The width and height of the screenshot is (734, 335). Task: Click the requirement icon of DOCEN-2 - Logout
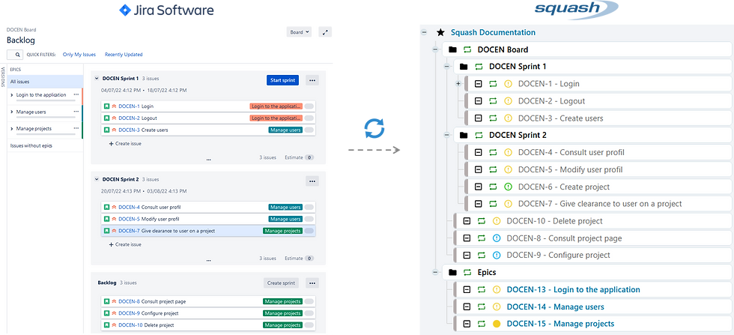[x=479, y=101]
